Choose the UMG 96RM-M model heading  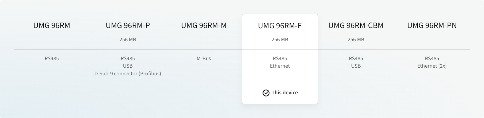pos(204,26)
